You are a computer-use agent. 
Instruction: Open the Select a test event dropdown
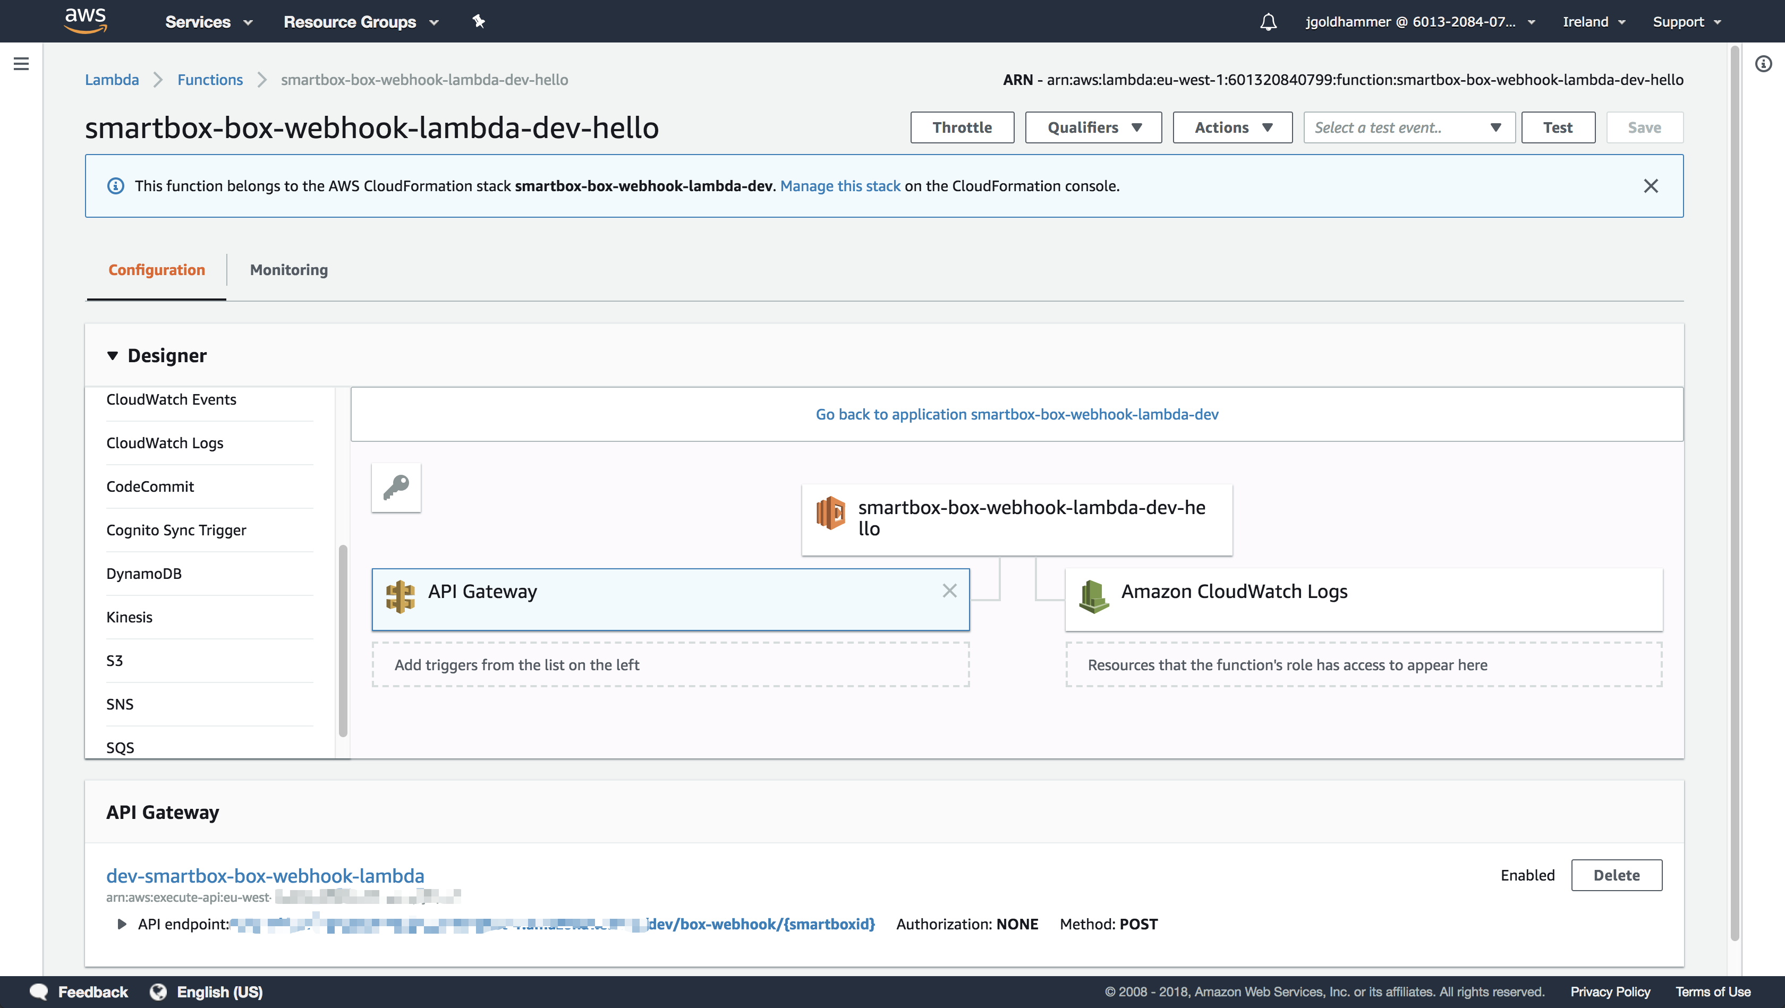click(x=1408, y=127)
